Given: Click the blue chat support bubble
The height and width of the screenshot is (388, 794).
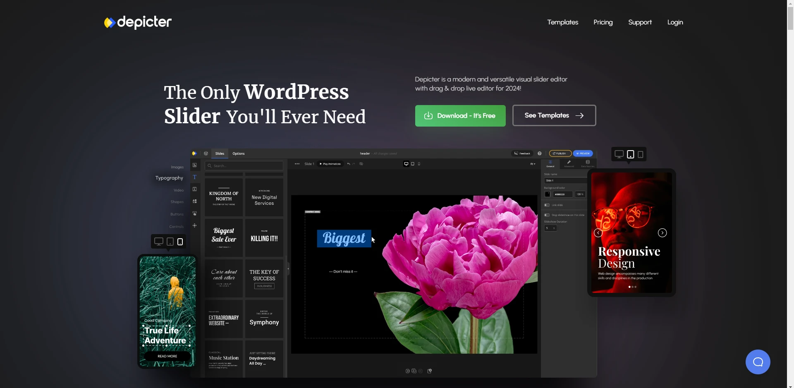Looking at the screenshot, I should coord(758,362).
